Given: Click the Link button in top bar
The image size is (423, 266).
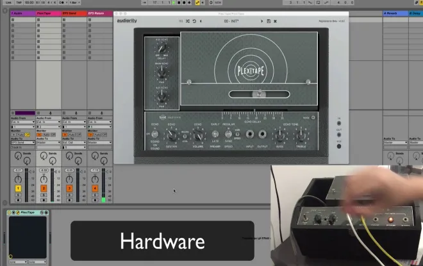Looking at the screenshot, I should 8,3.
